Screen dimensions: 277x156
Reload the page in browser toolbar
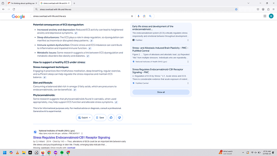point(14,9)
